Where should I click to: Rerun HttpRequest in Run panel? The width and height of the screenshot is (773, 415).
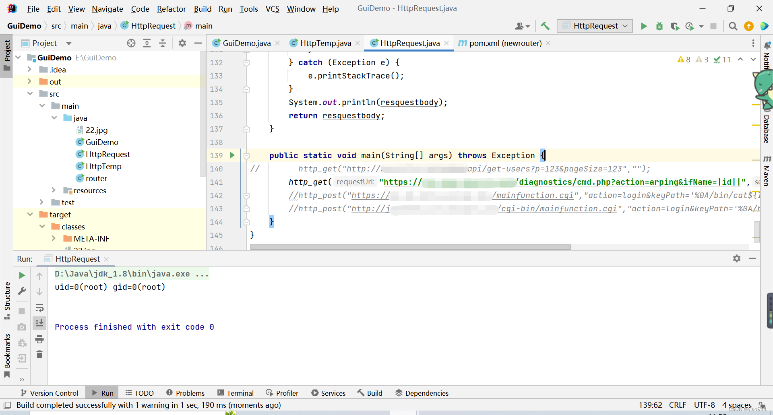pyautogui.click(x=22, y=275)
